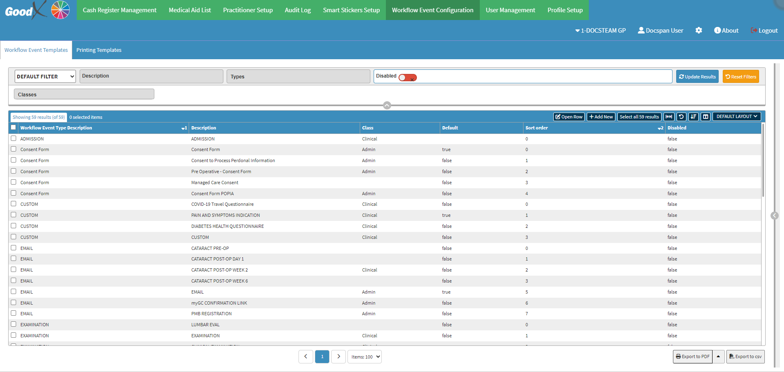
Task: Switch to the Printing Templates tab
Action: [99, 50]
